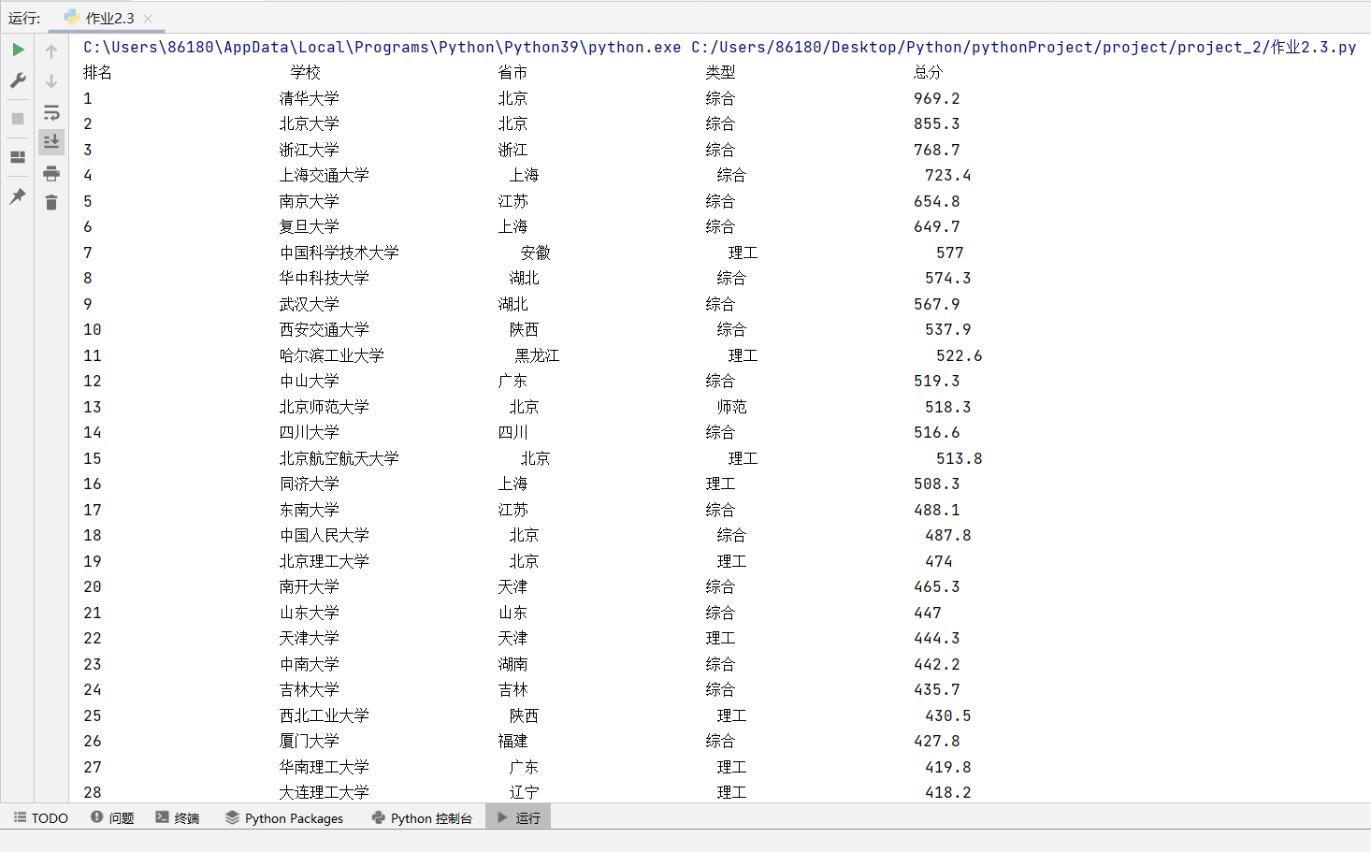The image size is (1371, 852).
Task: Pin the run tab with the pin icon
Action: (18, 196)
